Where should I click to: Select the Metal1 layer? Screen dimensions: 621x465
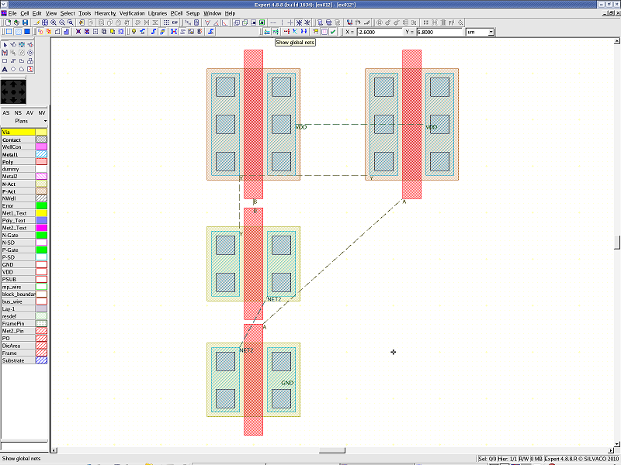17,154
